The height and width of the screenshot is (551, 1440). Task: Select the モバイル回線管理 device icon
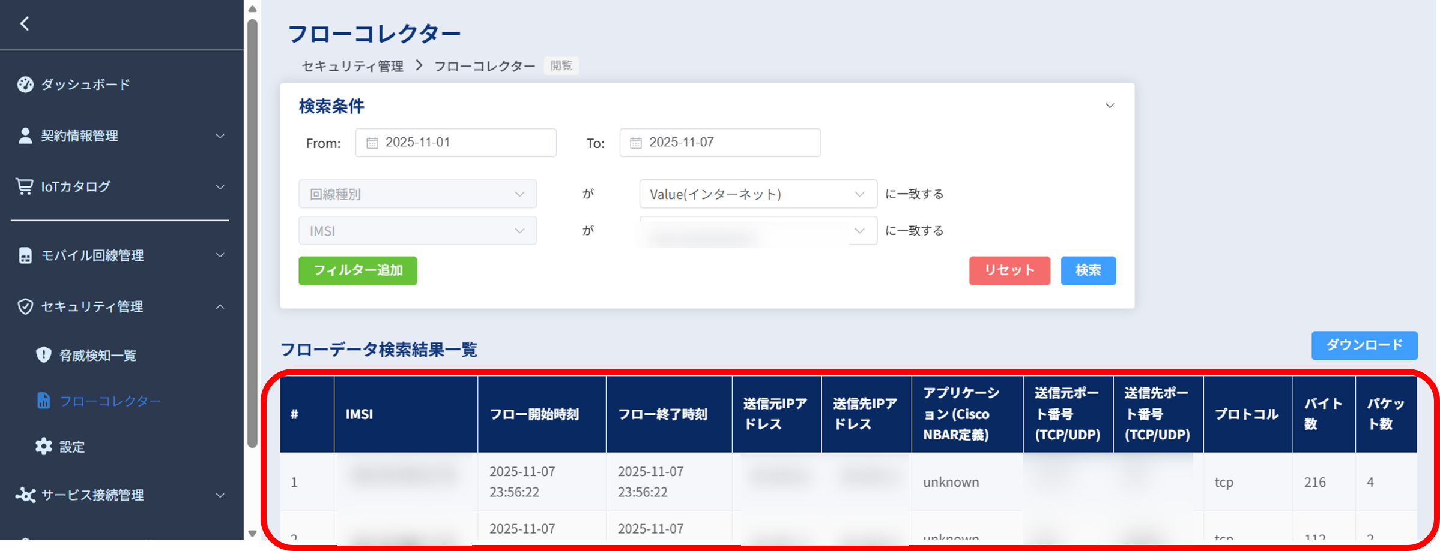click(x=25, y=255)
